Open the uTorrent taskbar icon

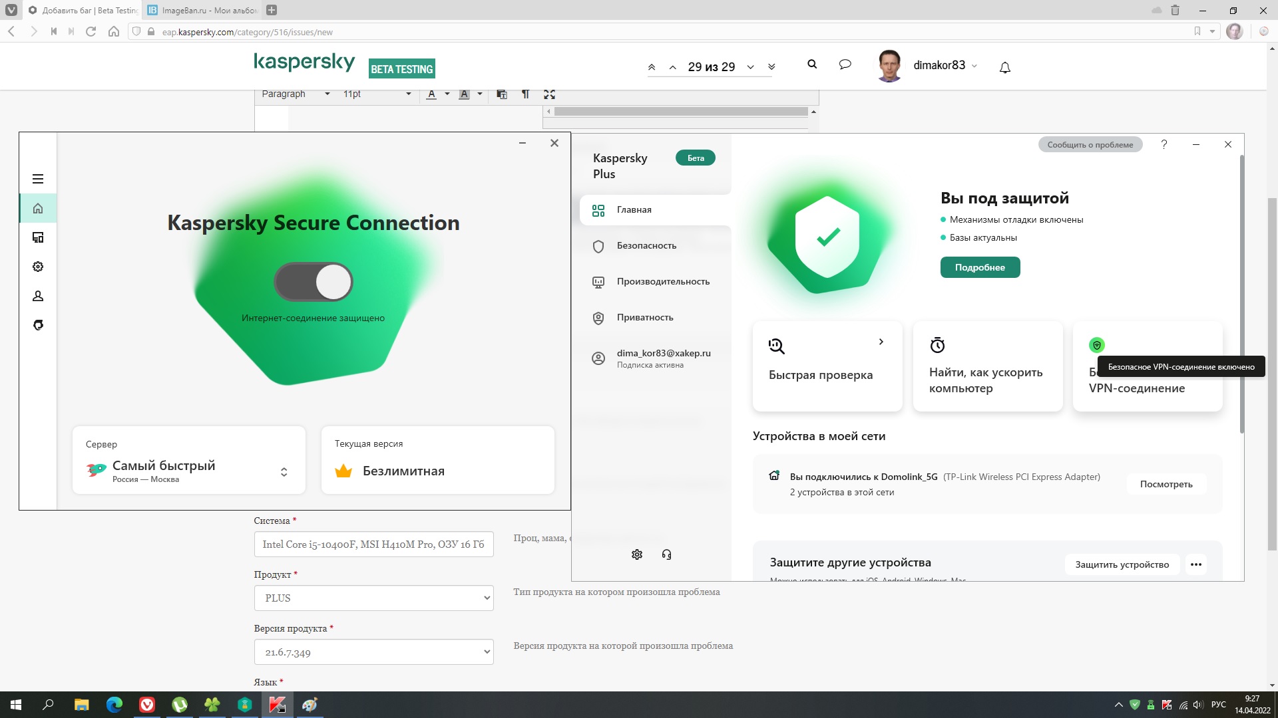tap(180, 705)
